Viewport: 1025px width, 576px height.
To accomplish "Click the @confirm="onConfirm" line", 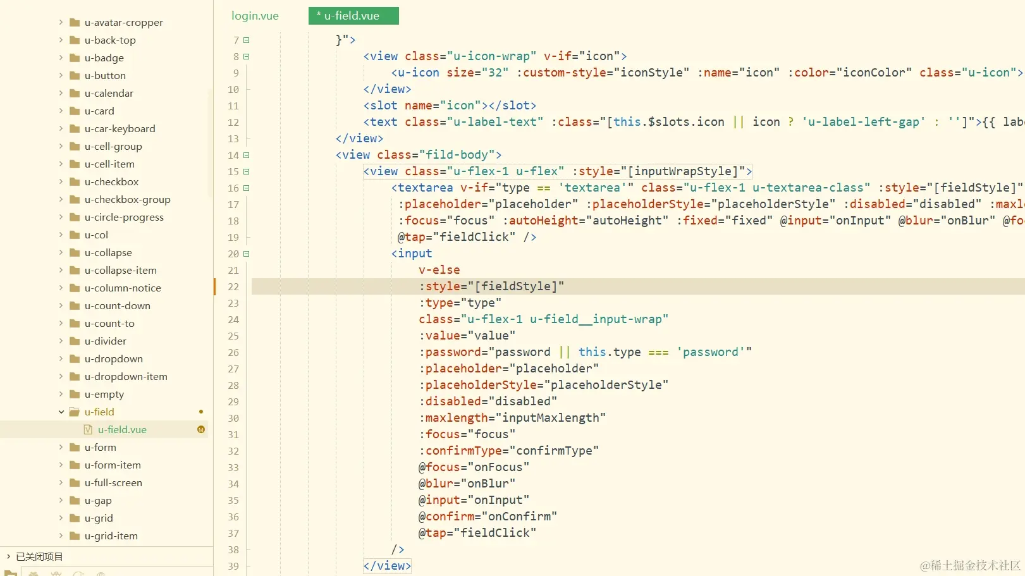I will (x=488, y=517).
